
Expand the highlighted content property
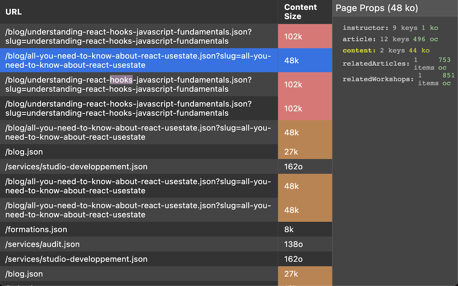(x=359, y=50)
